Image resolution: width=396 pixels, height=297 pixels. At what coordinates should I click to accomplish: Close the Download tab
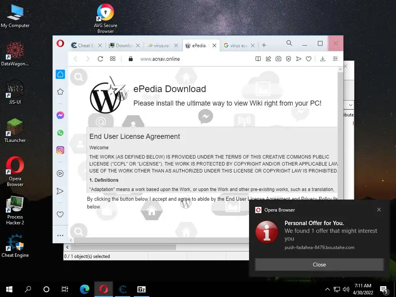coord(138,46)
